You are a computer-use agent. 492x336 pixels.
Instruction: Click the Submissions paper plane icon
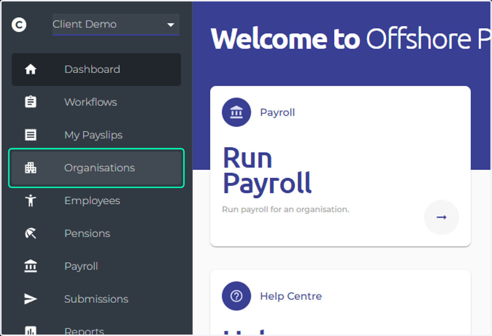coord(31,299)
